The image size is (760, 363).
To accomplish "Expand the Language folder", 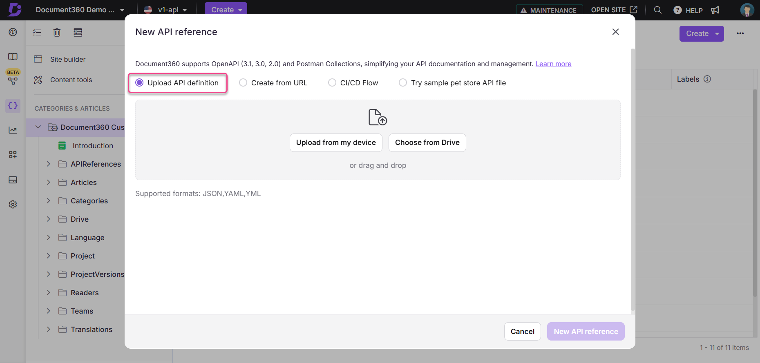I will pos(48,238).
